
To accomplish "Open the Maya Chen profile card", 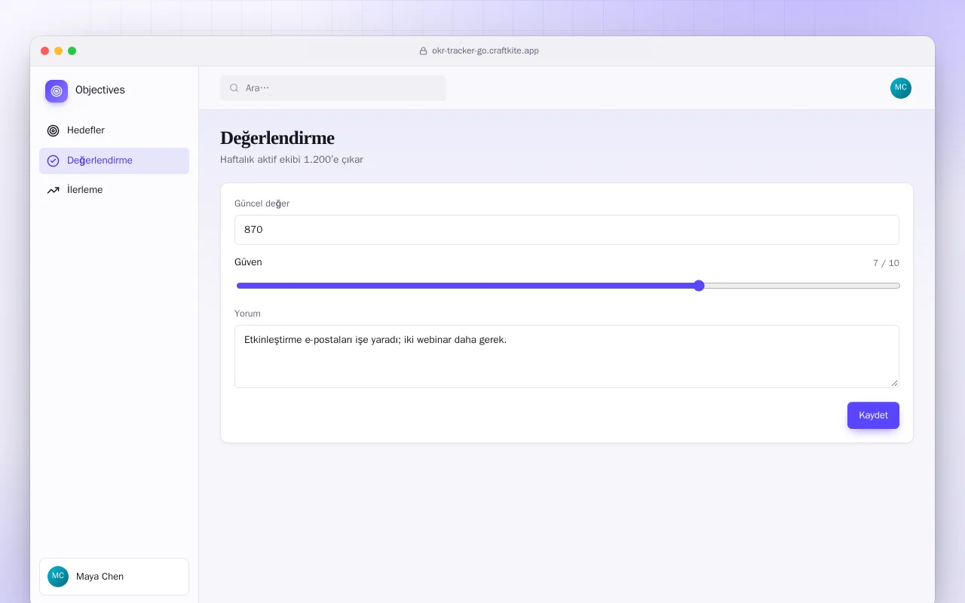I will pyautogui.click(x=114, y=577).
